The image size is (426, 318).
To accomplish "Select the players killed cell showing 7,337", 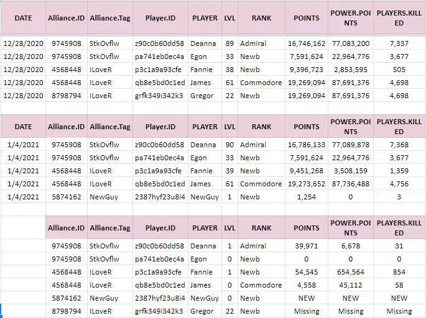I will 399,43.
